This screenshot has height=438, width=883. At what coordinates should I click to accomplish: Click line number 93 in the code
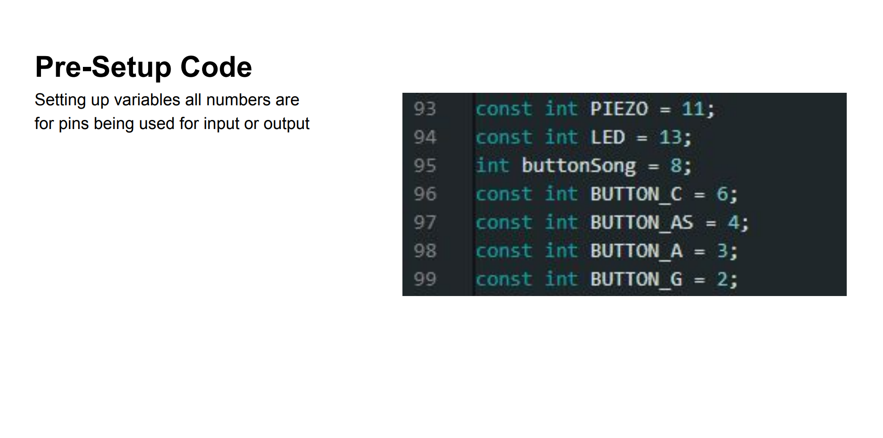tap(425, 109)
